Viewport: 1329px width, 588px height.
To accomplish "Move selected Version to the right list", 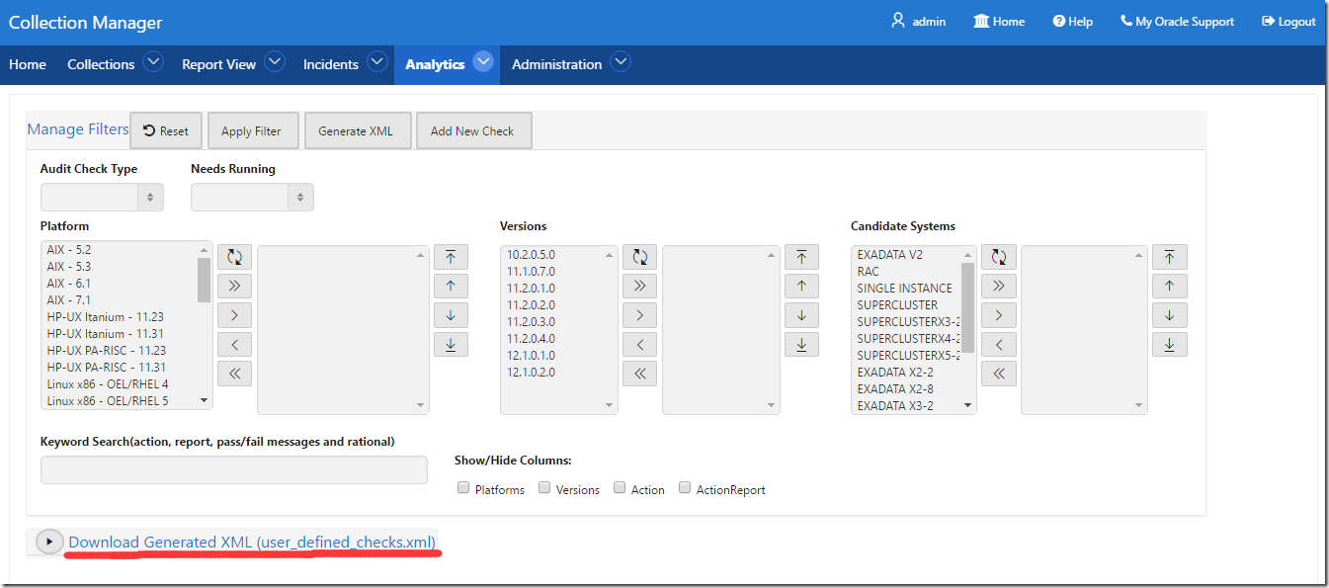I will click(x=639, y=315).
